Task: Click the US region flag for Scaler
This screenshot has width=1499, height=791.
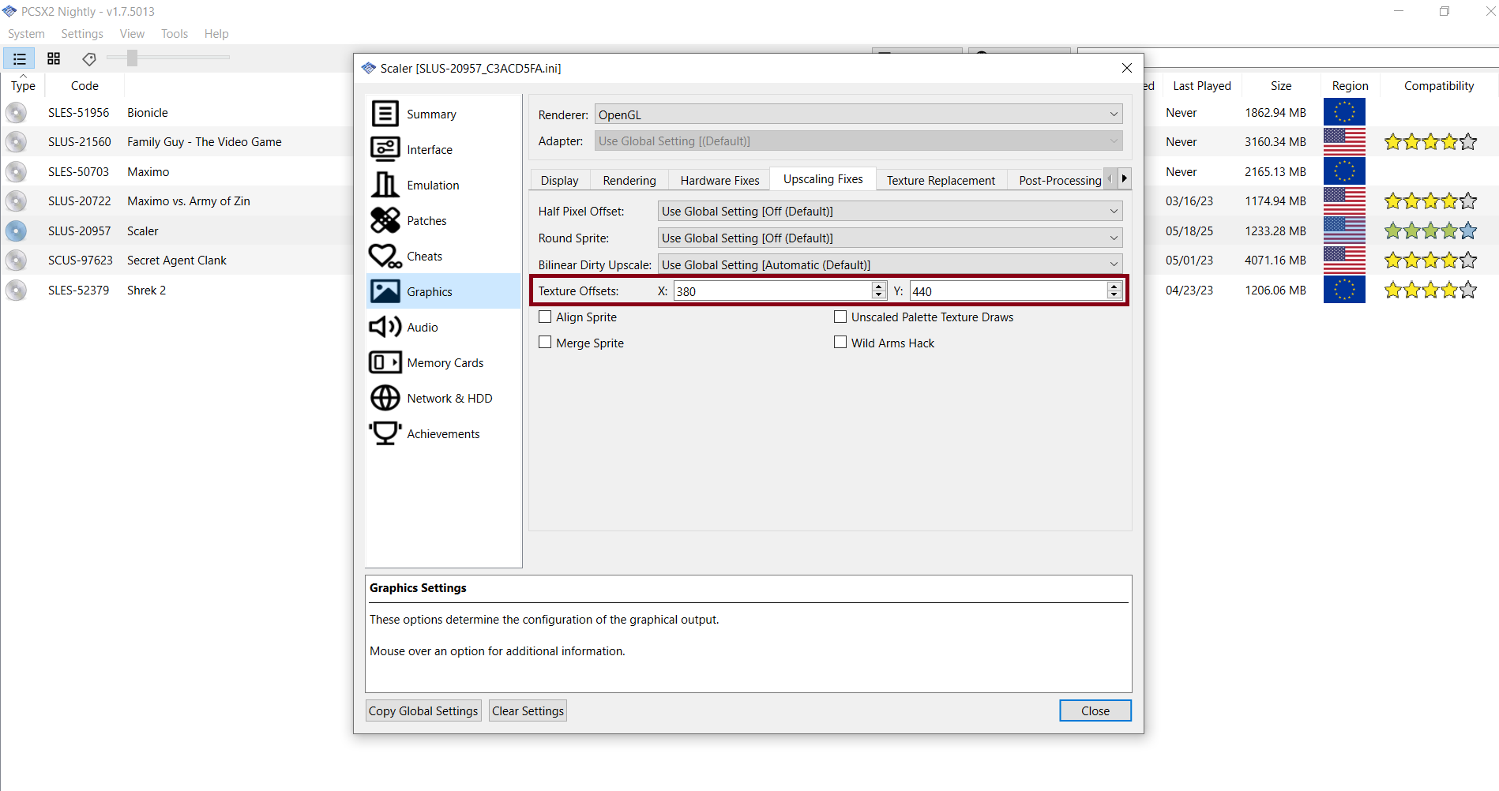Action: (x=1344, y=231)
